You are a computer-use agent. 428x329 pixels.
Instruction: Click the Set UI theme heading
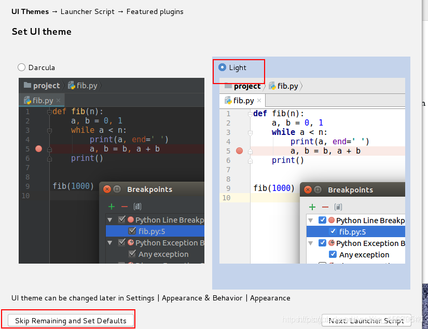tap(42, 32)
